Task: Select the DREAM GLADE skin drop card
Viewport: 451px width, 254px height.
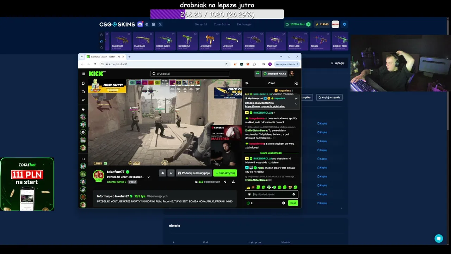Action: [x=165, y=41]
